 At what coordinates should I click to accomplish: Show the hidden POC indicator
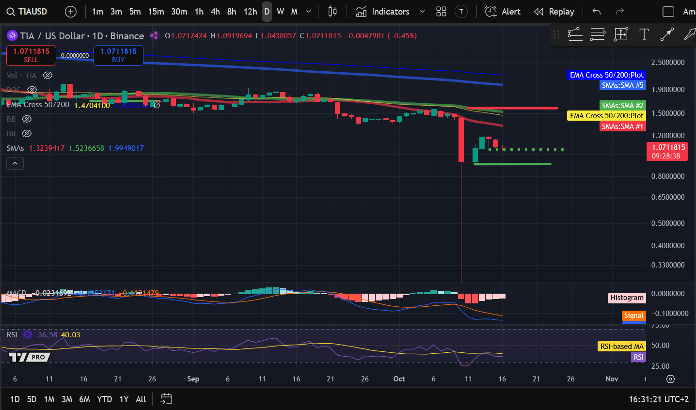tap(32, 90)
